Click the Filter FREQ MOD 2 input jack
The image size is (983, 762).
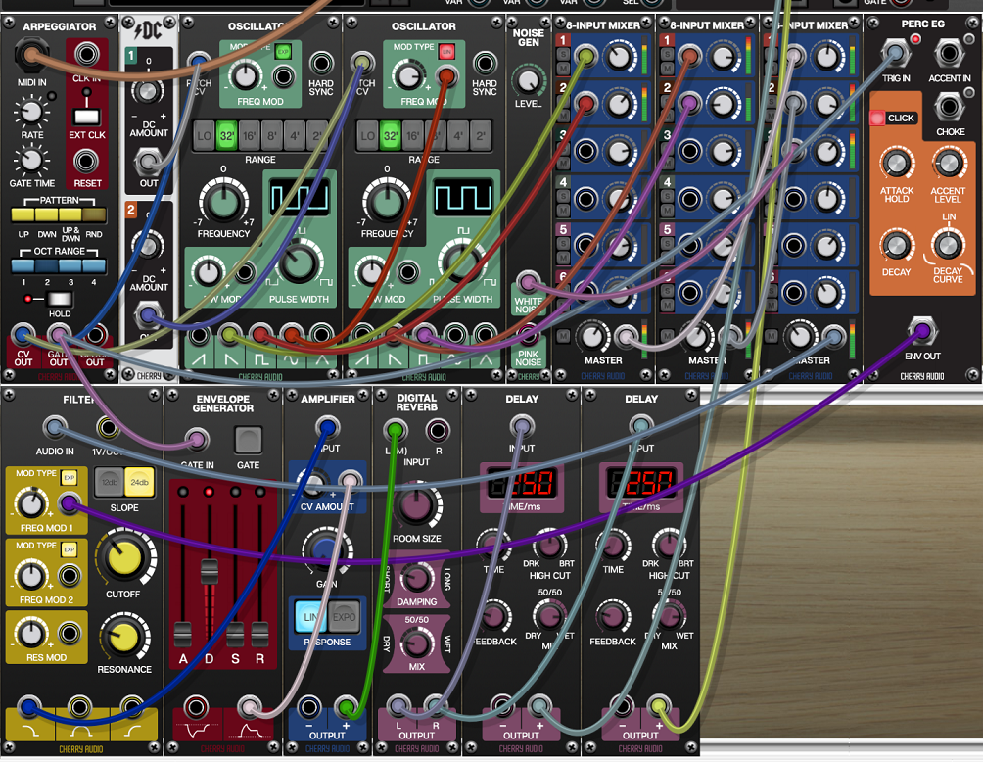(69, 575)
